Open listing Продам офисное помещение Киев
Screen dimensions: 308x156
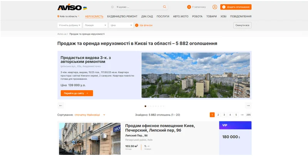(x=160, y=128)
